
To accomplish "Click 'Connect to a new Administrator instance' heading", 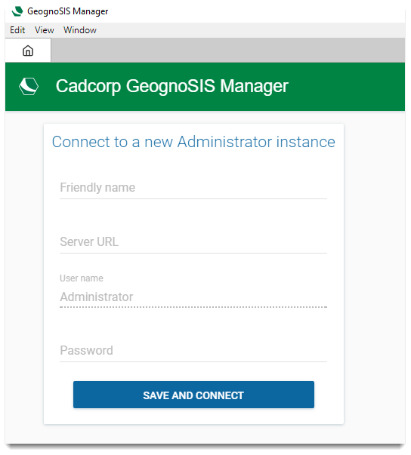I will (x=193, y=142).
